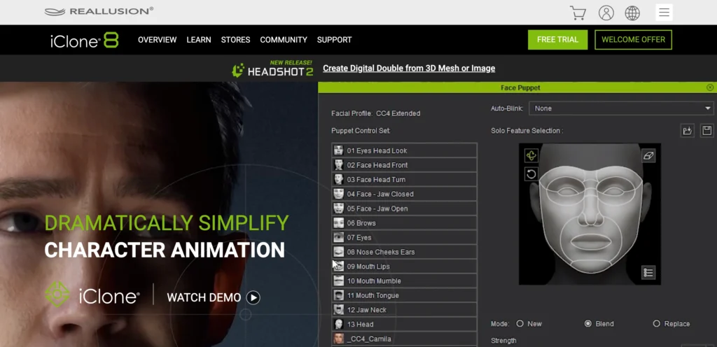Click the FREE TRIAL button
This screenshot has height=347, width=717.
(557, 40)
